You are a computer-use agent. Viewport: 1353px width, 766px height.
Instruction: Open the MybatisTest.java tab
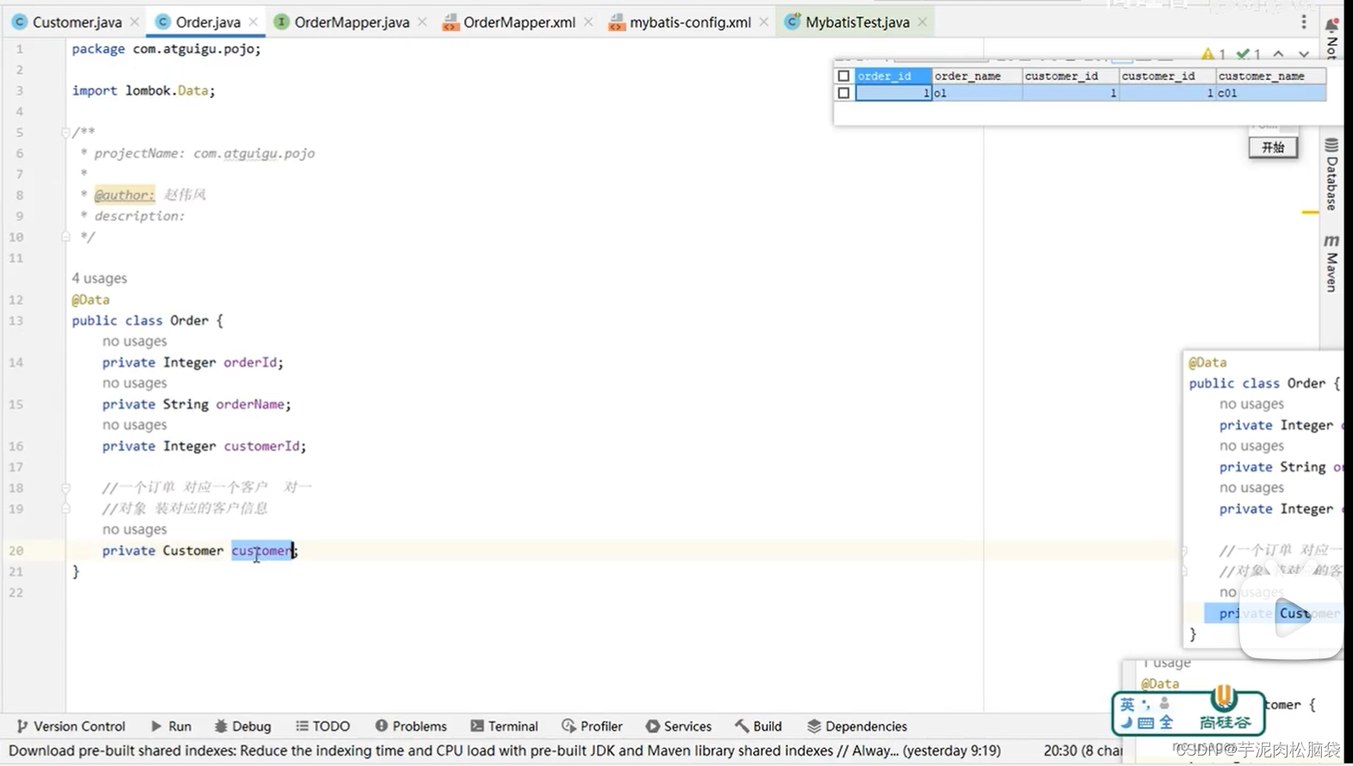coord(857,22)
